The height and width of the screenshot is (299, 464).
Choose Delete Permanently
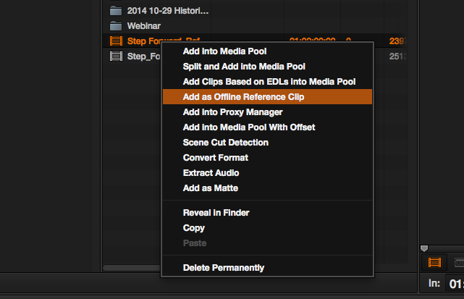pyautogui.click(x=223, y=268)
